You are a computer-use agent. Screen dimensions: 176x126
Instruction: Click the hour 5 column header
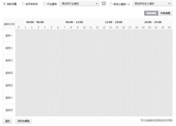[52, 28]
